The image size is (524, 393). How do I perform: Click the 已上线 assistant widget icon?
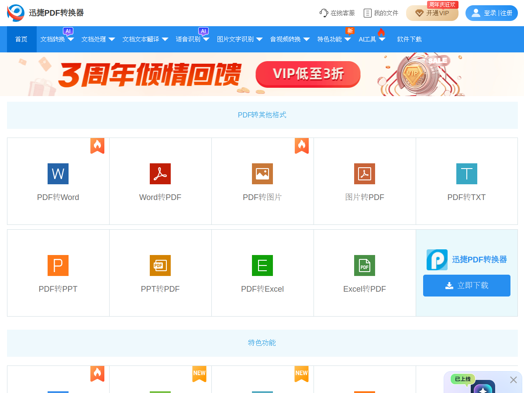click(x=483, y=387)
